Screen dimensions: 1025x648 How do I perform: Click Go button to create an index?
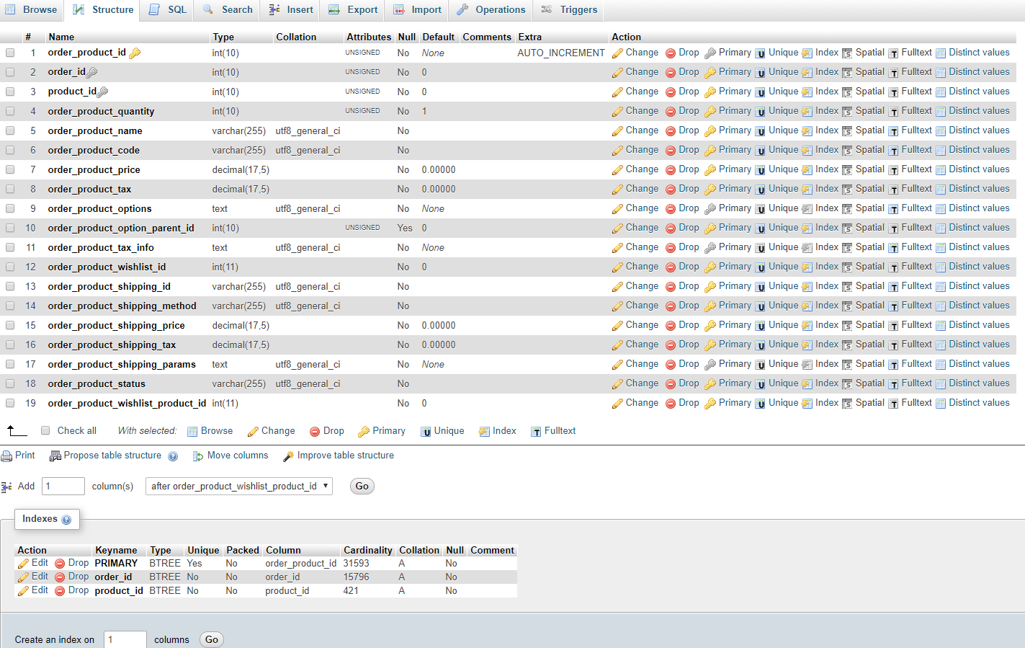click(x=212, y=639)
